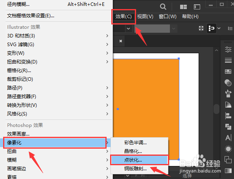Choose 晶格化... in submenu
Image resolution: width=234 pixels, height=179 pixels.
click(x=139, y=151)
